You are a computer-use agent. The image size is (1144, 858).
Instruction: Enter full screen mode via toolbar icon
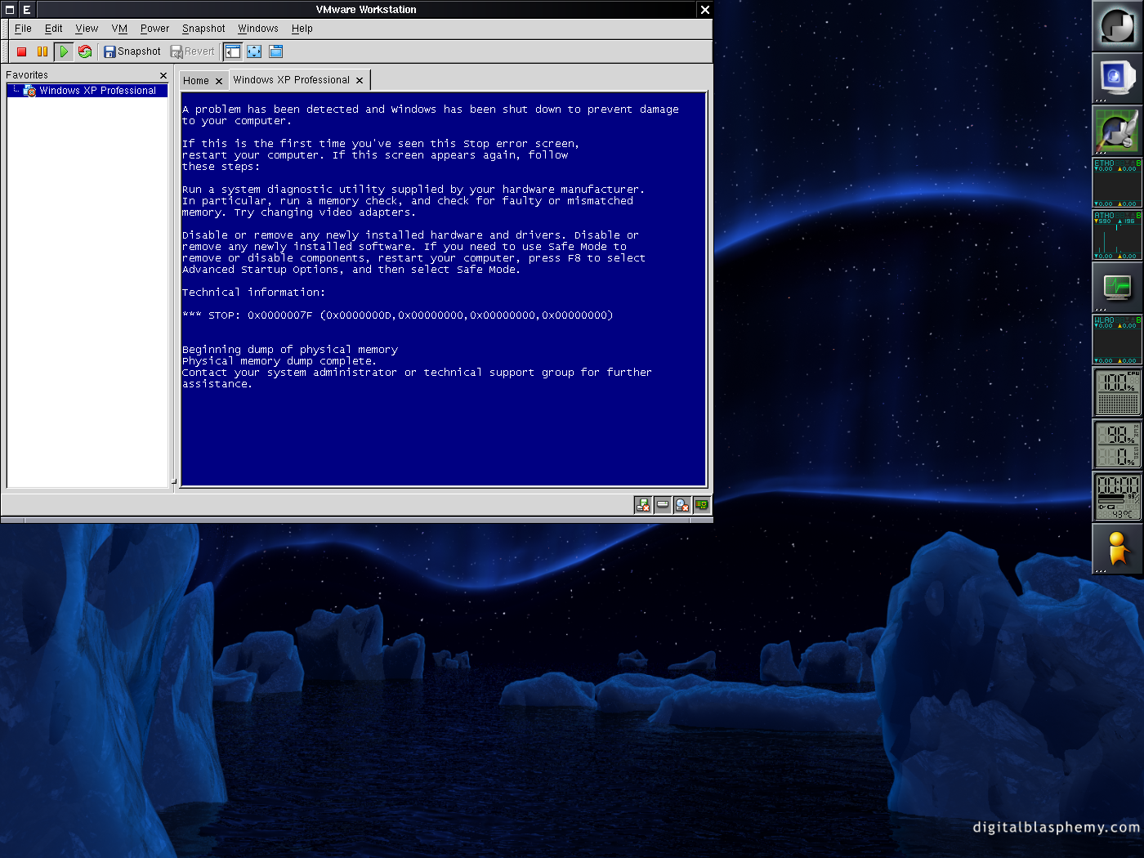click(x=255, y=51)
